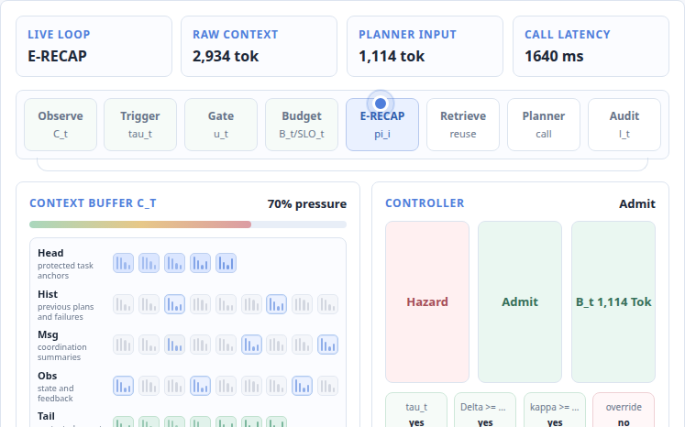Click the last greyed Obs row chip
The width and height of the screenshot is (685, 427).
tap(327, 386)
